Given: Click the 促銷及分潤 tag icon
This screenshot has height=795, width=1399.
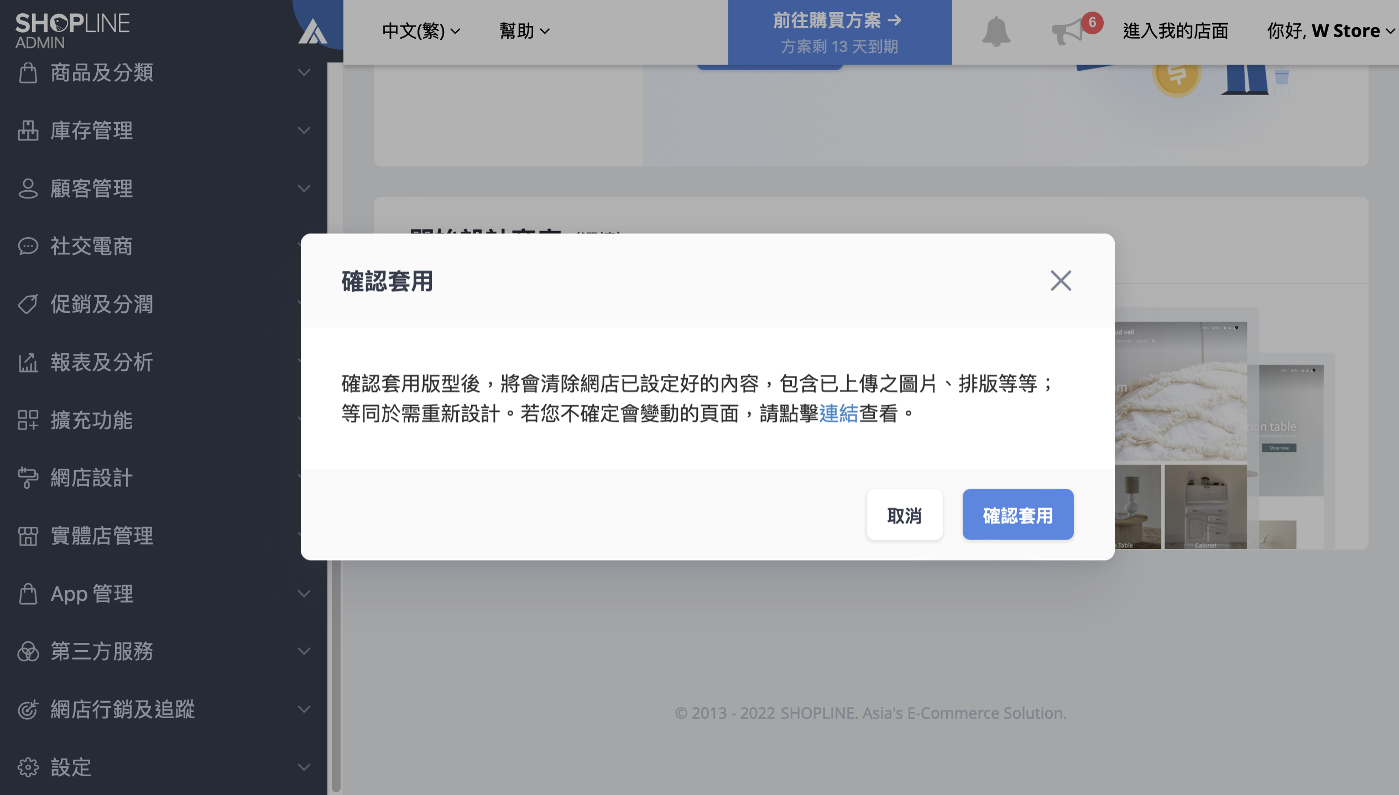Looking at the screenshot, I should (28, 305).
